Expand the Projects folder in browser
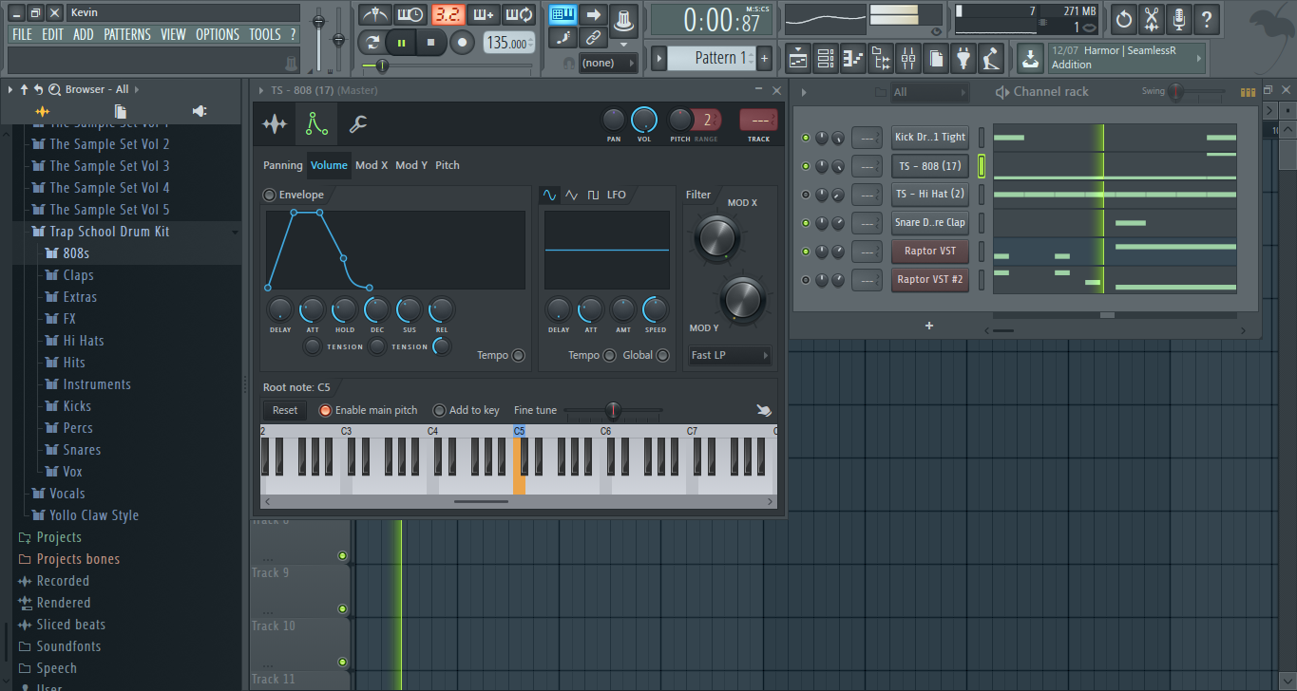Screen dimensions: 1297x691 click(x=59, y=537)
